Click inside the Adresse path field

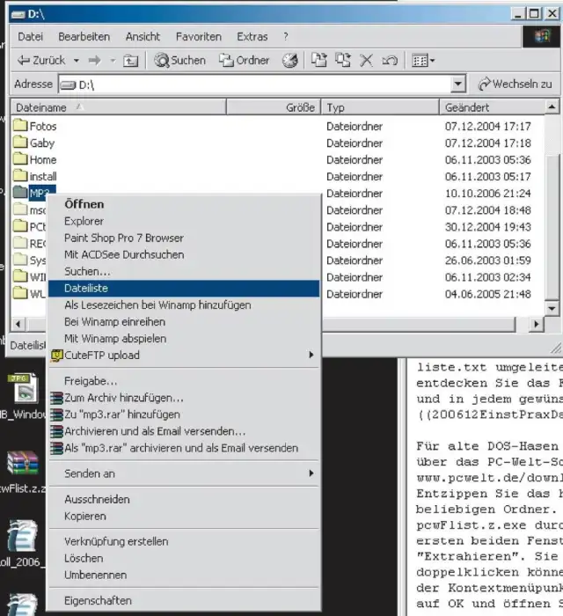(x=255, y=84)
